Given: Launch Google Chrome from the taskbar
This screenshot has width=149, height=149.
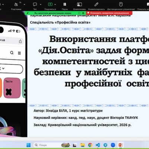Looking at the screenshot, I should click(90, 145).
